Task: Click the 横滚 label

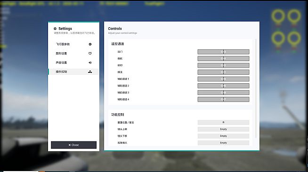Action: pyautogui.click(x=120, y=72)
